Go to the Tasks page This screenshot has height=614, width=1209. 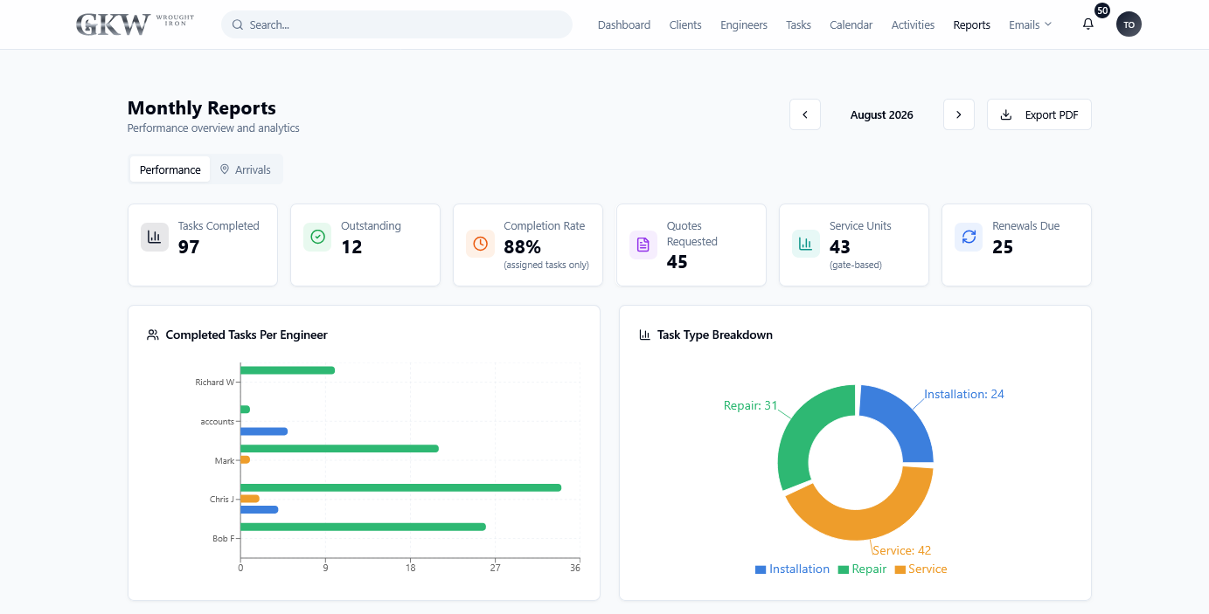tap(798, 24)
